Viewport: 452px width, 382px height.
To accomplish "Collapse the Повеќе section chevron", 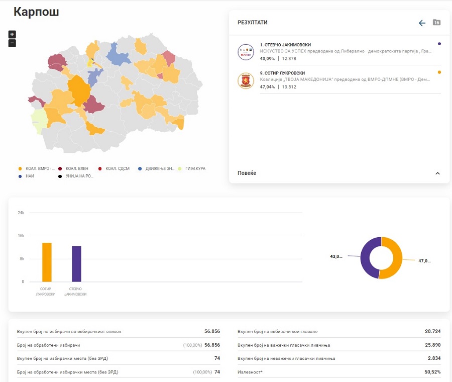I will click(x=437, y=173).
